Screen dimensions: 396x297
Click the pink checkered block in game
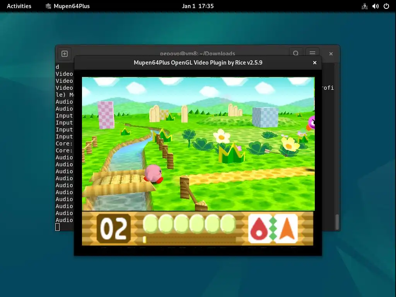pos(106,115)
